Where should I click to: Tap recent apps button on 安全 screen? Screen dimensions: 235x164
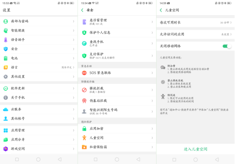tap(95, 159)
